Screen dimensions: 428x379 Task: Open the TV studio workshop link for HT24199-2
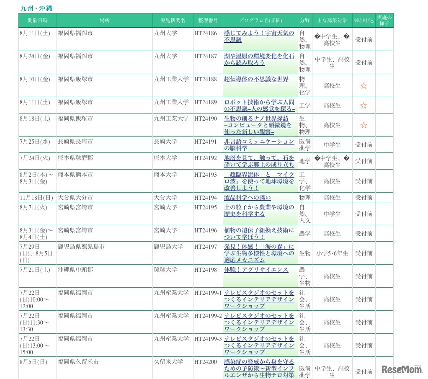click(259, 322)
